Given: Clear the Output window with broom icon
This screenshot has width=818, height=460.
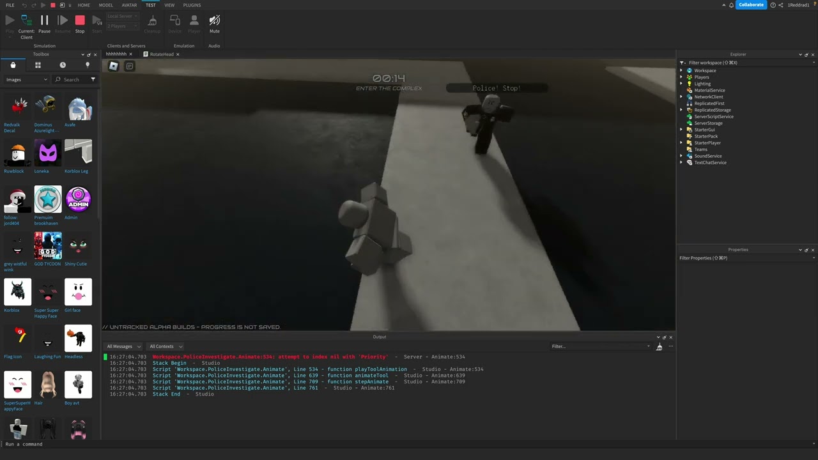Looking at the screenshot, I should tap(659, 347).
